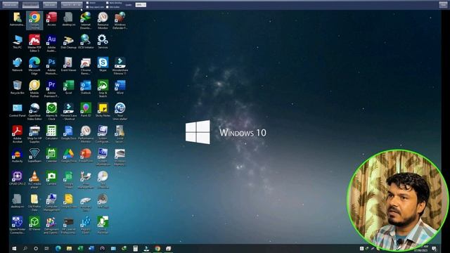Select the Word desktop shortcut
This screenshot has width=450, height=253.
(x=120, y=87)
